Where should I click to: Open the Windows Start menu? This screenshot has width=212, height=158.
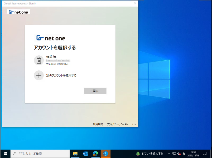[6, 154]
